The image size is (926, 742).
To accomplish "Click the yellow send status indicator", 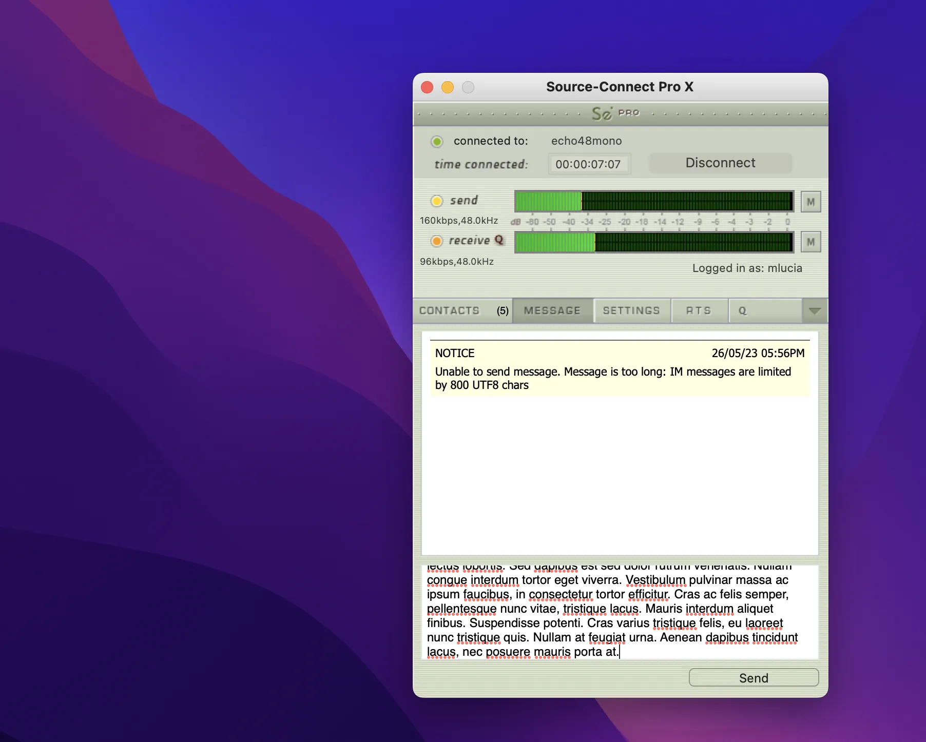I will tap(437, 201).
